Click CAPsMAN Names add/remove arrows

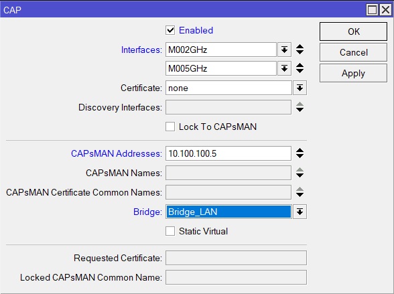click(x=300, y=173)
